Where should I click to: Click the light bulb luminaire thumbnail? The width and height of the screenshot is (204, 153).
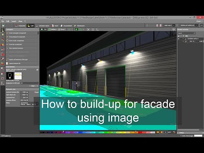tap(10, 76)
